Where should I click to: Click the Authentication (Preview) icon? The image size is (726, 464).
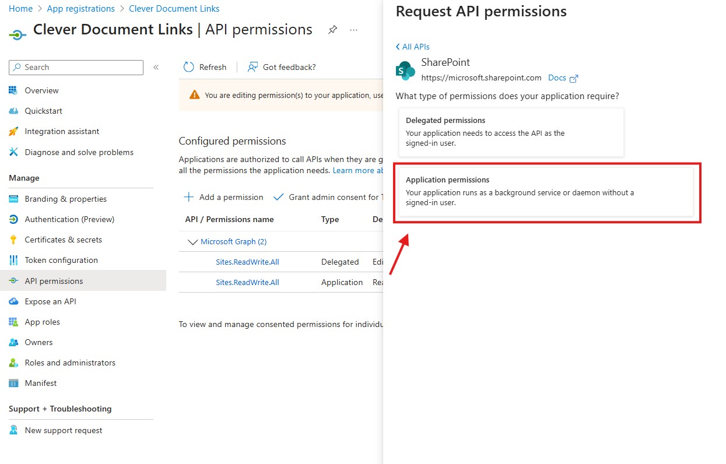pyautogui.click(x=13, y=219)
